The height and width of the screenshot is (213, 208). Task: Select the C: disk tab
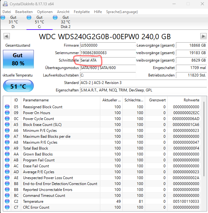tap(40, 22)
